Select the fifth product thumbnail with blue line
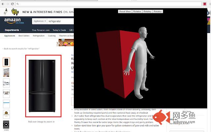Screen dimensions: 211x132 6,104
